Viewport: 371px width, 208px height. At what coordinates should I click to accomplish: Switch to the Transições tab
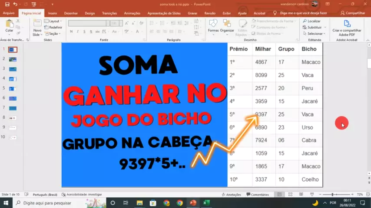(109, 13)
